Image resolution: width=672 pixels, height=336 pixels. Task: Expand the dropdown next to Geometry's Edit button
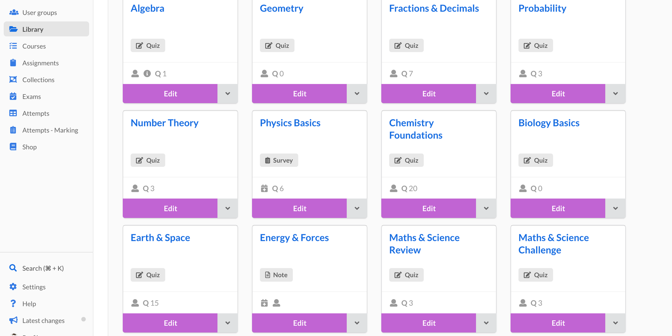click(x=356, y=94)
